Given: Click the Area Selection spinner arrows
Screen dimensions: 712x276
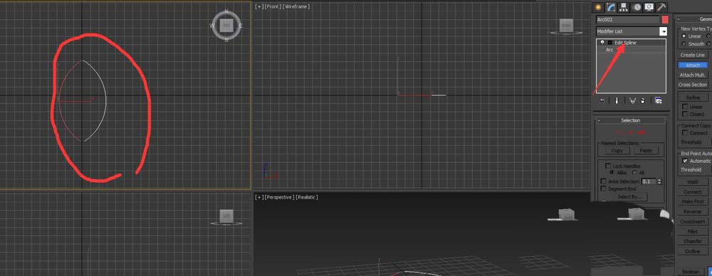Looking at the screenshot, I should pyautogui.click(x=659, y=181).
